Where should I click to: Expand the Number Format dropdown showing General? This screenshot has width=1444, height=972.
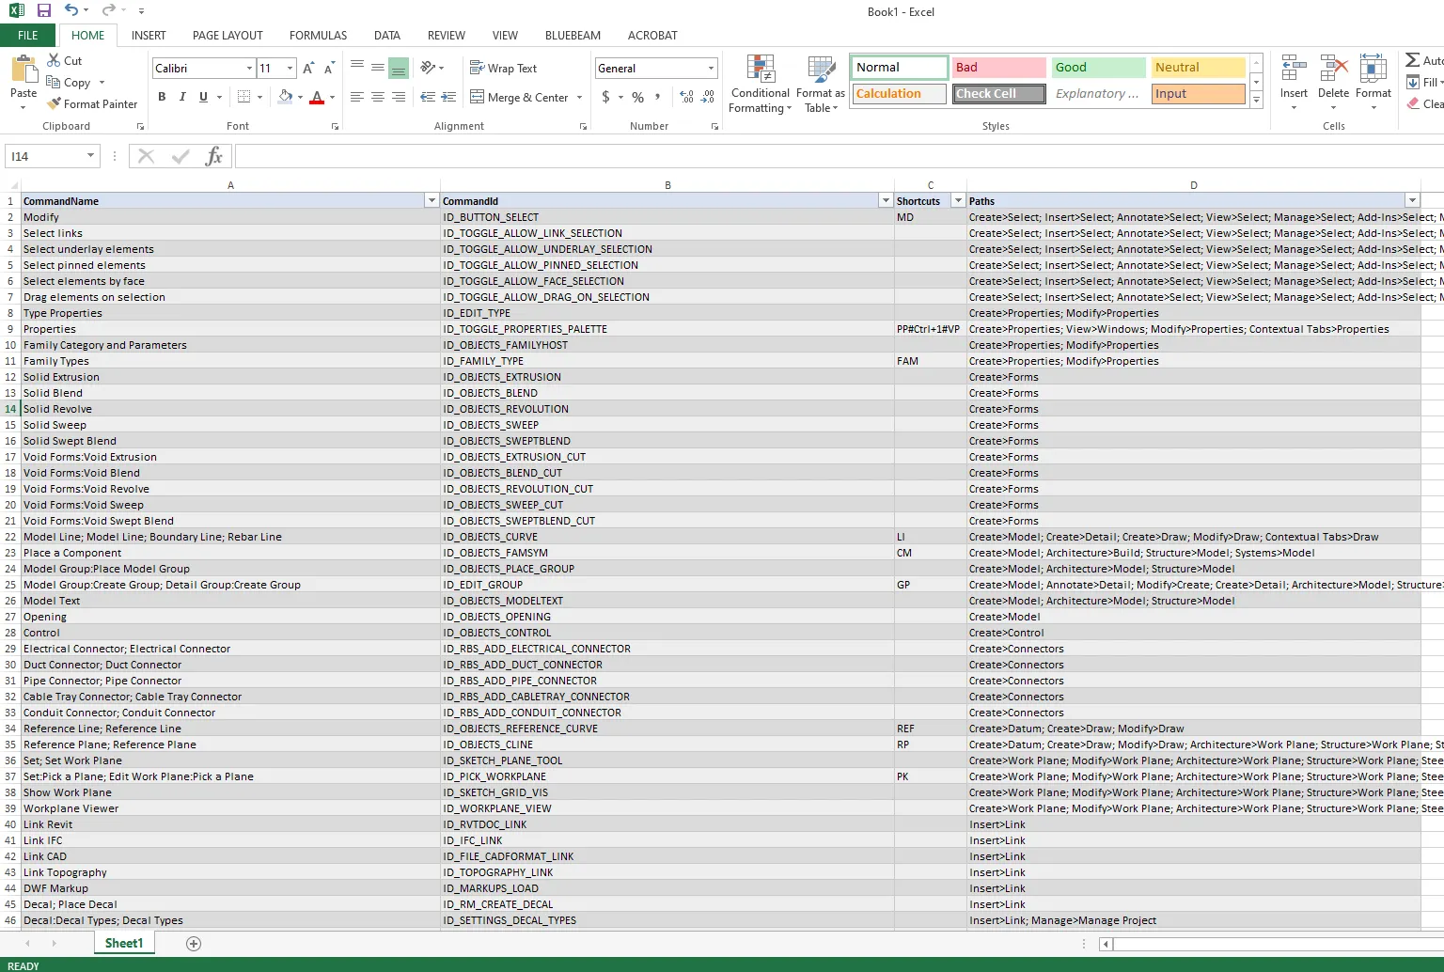pos(711,69)
